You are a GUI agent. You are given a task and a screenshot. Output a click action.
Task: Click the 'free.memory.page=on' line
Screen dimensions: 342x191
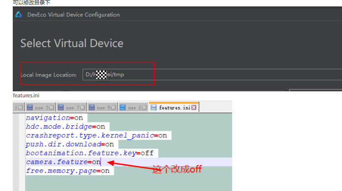(68, 171)
